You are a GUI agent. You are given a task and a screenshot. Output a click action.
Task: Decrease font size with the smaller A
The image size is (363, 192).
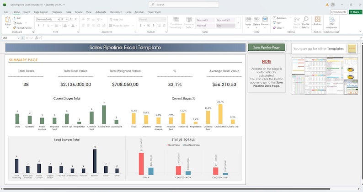(x=76, y=20)
